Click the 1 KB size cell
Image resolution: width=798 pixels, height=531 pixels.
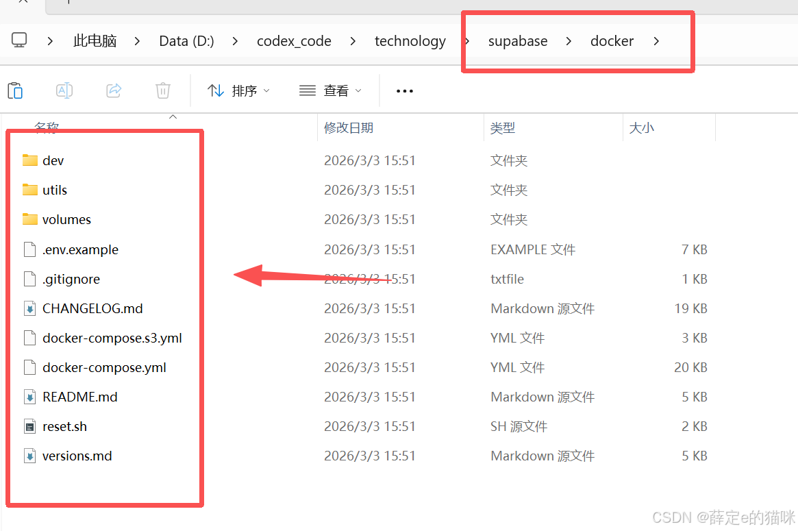695,279
